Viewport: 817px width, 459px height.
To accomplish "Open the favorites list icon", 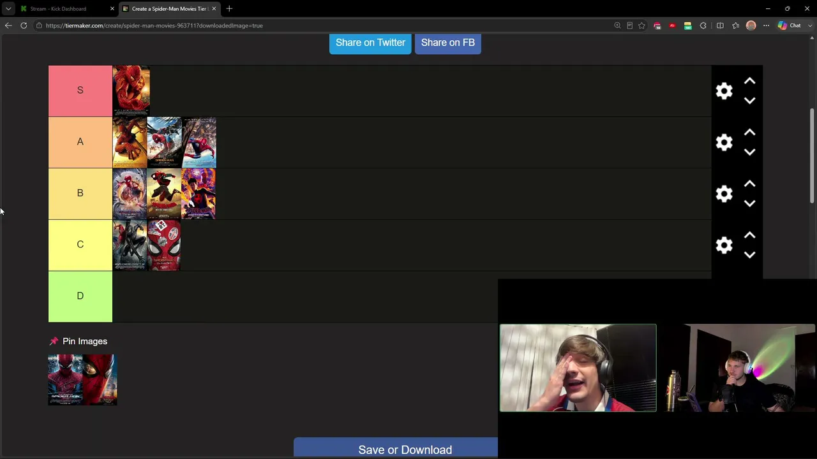I will coord(735,25).
